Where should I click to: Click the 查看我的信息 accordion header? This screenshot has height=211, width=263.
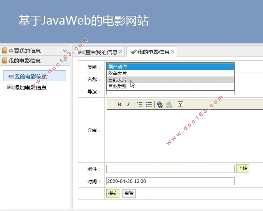tap(35, 50)
